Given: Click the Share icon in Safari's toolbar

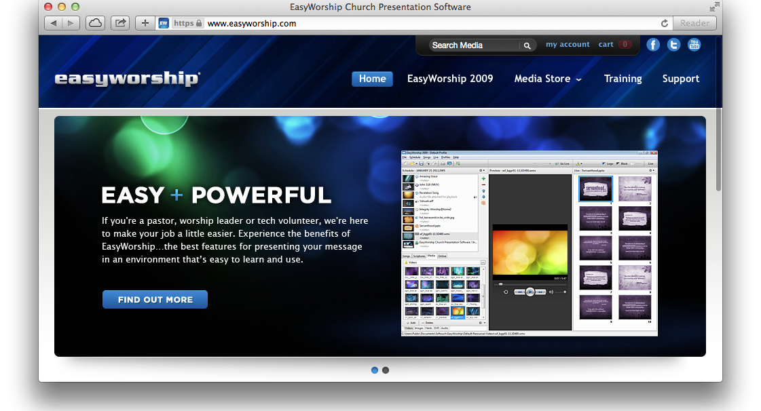Looking at the screenshot, I should coord(120,23).
